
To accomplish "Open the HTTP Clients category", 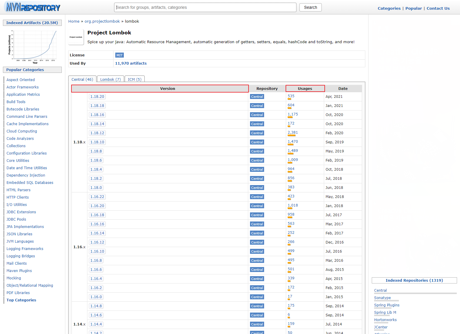I will coord(18,197).
